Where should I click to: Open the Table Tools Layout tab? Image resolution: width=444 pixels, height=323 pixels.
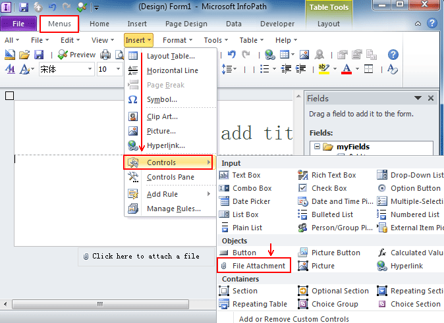(x=329, y=24)
